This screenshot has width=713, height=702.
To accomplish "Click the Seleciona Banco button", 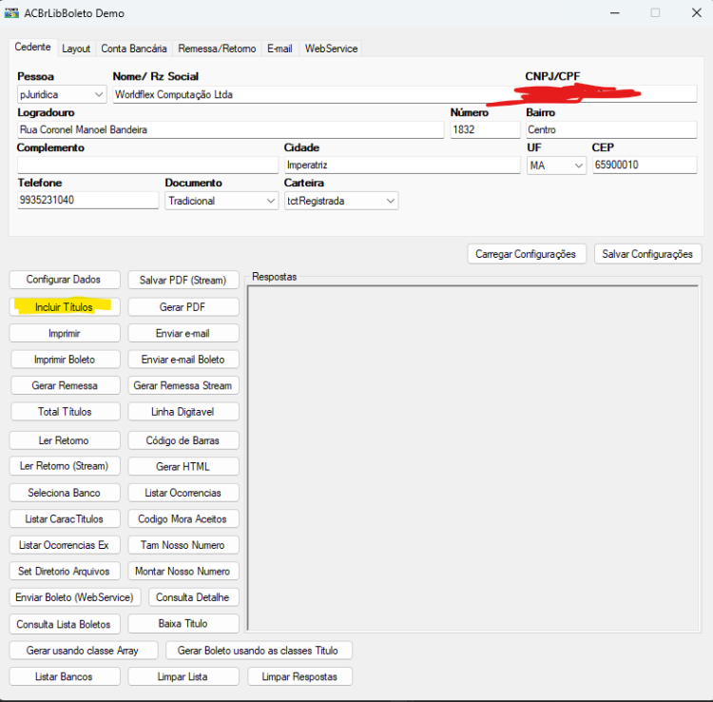I will point(65,493).
